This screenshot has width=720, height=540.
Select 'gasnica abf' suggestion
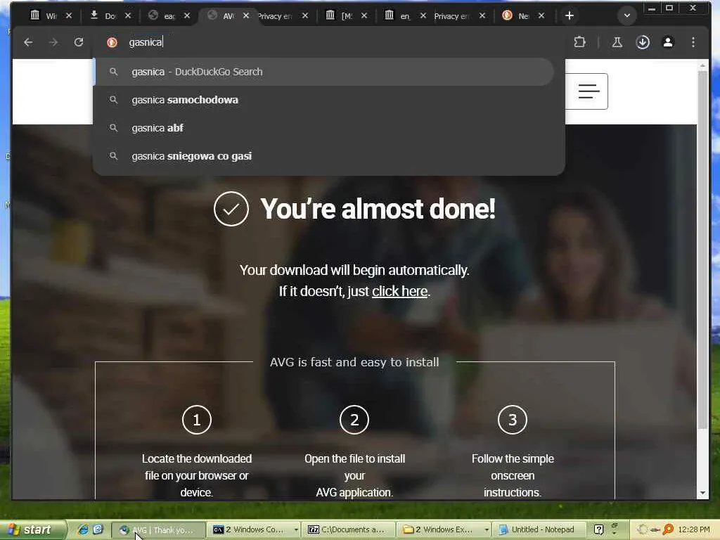pyautogui.click(x=324, y=128)
